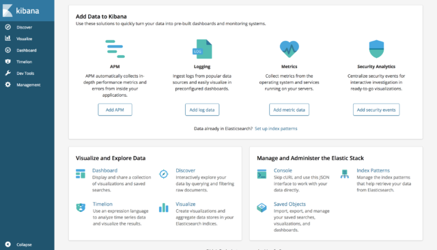Screen dimensions: 437x250
Task: Click the Add metric data button
Action: coord(289,110)
